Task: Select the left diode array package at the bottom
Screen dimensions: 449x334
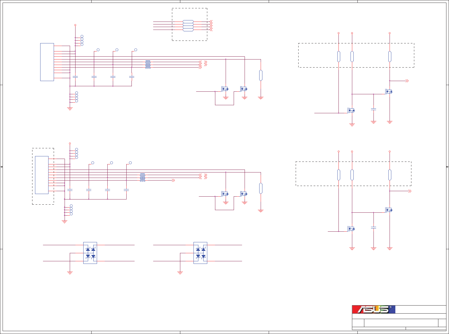Action: tap(90, 253)
